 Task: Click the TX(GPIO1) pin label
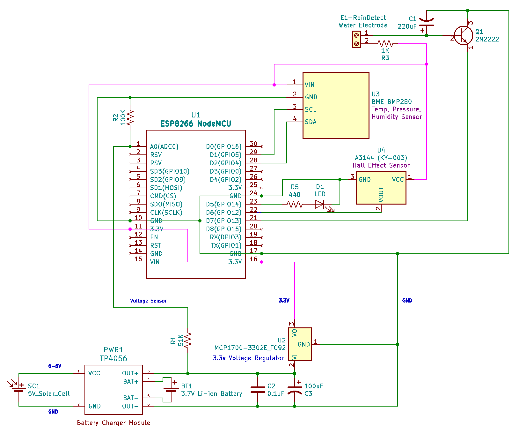tap(226, 245)
